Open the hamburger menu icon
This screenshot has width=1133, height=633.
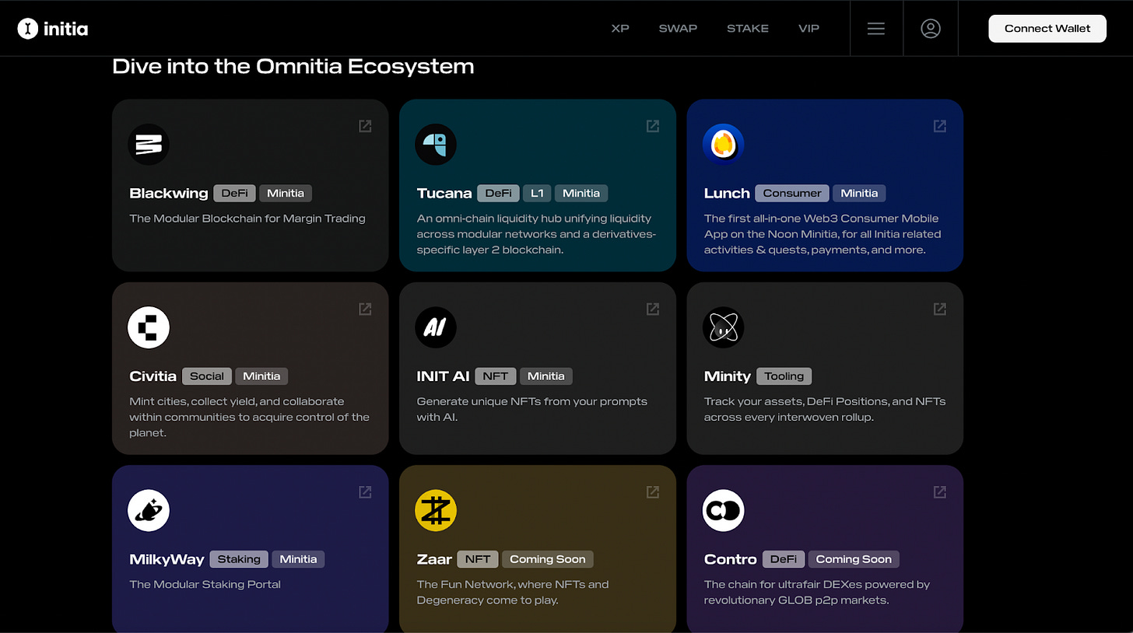(x=876, y=29)
